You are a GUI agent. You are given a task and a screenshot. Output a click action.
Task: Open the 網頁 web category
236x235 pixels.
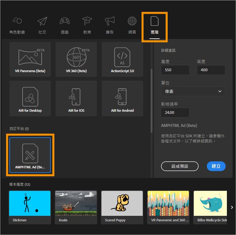(132, 25)
